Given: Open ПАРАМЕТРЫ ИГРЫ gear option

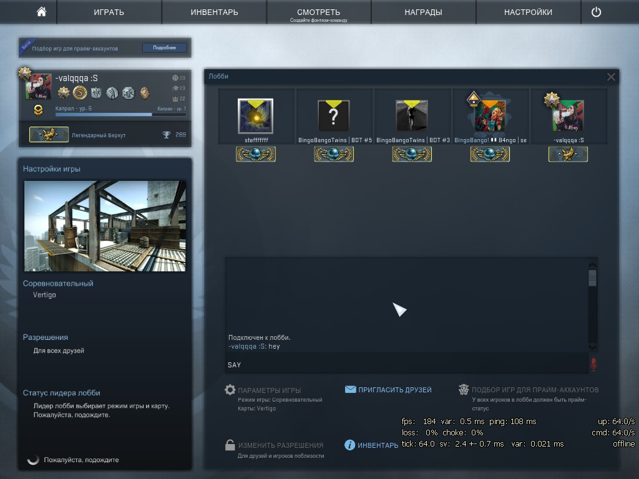Looking at the screenshot, I should pos(270,390).
